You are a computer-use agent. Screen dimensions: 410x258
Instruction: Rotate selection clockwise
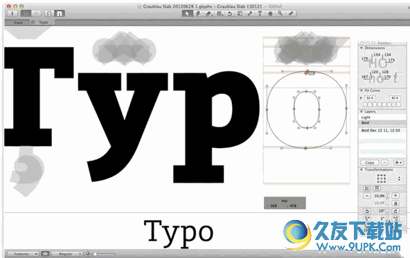tap(395, 211)
